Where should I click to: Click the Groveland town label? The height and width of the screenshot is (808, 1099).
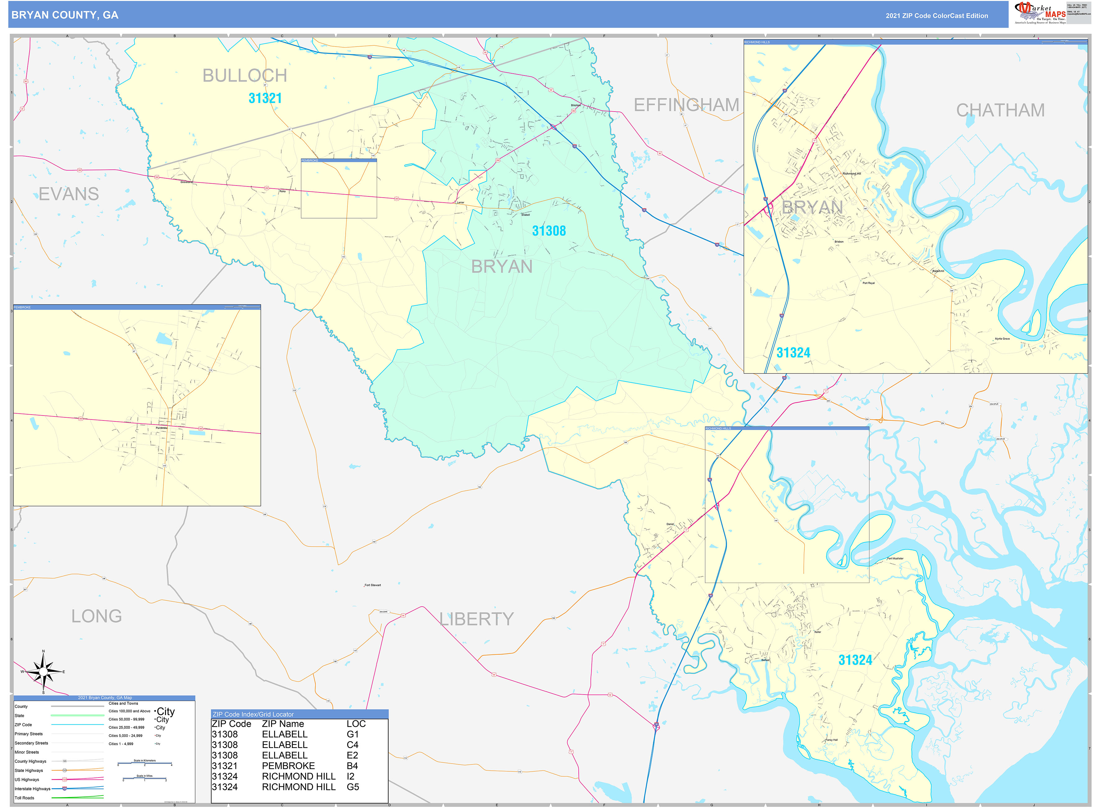tap(187, 182)
